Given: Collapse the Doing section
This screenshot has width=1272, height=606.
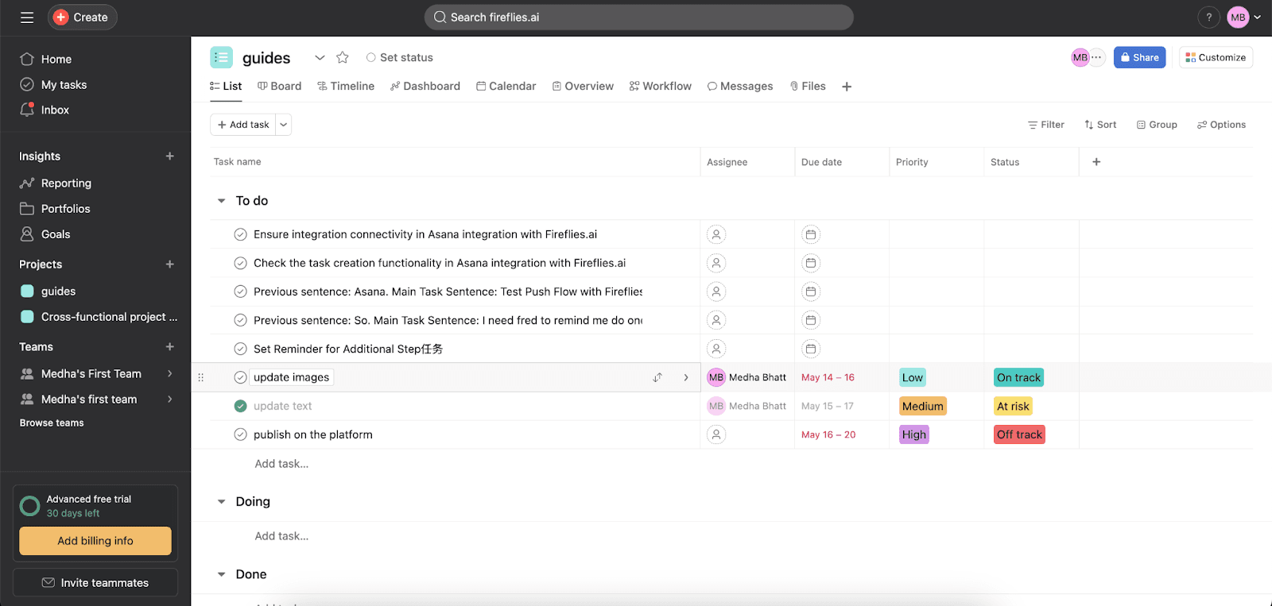Looking at the screenshot, I should pyautogui.click(x=222, y=502).
